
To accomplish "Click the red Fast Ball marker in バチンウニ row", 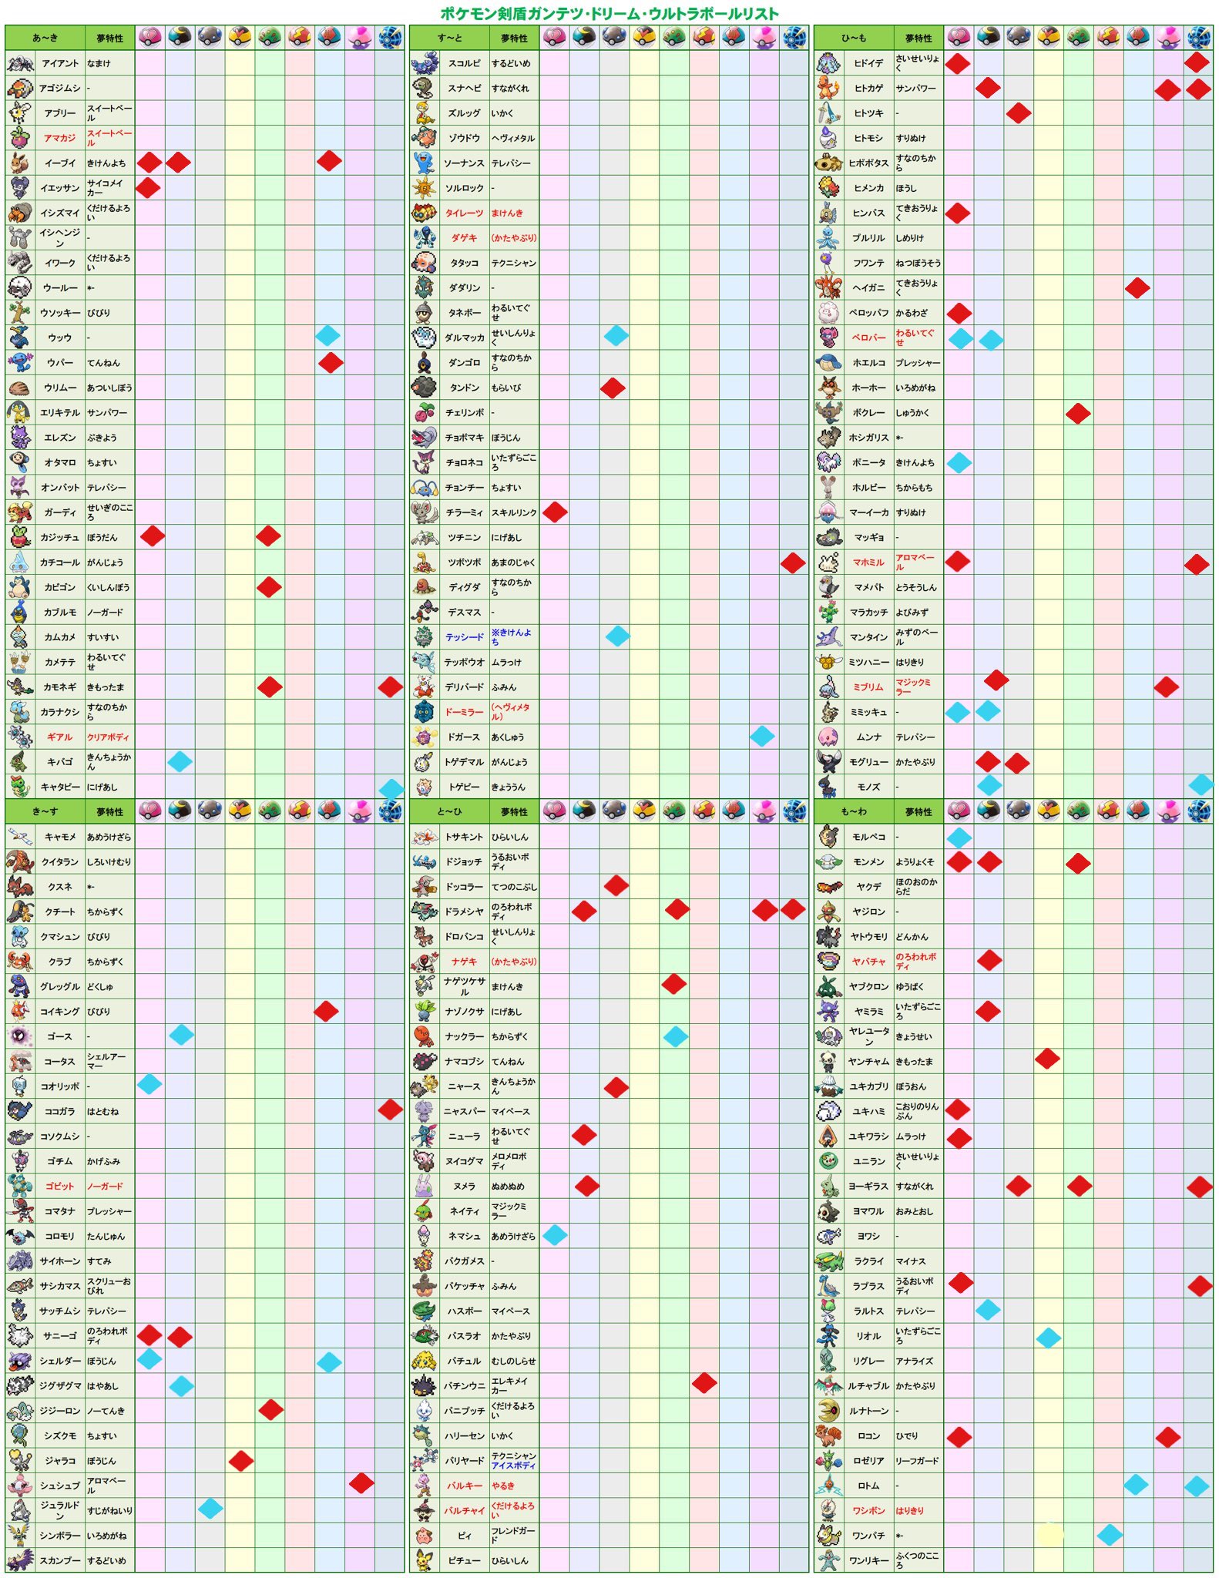I will pyautogui.click(x=704, y=1383).
